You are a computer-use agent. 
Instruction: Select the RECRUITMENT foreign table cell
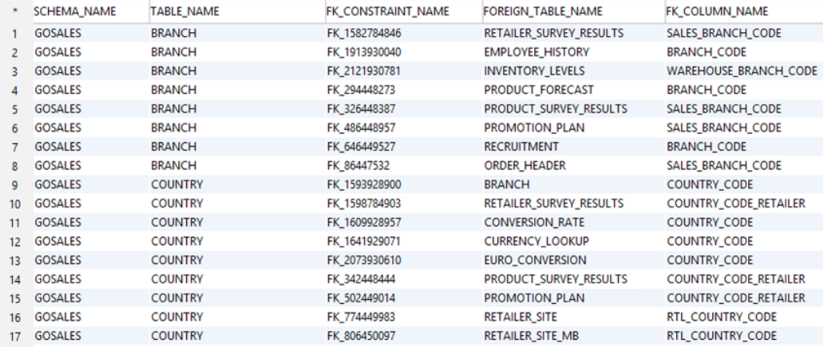click(574, 147)
